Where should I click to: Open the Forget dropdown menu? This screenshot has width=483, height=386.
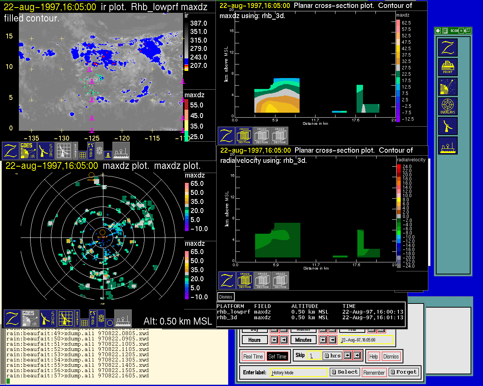403,372
